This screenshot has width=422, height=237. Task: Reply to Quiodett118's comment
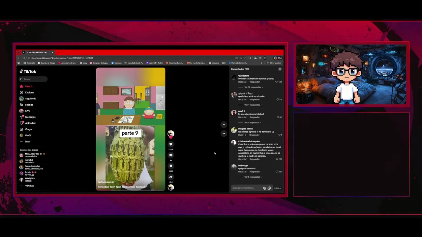tap(255, 82)
